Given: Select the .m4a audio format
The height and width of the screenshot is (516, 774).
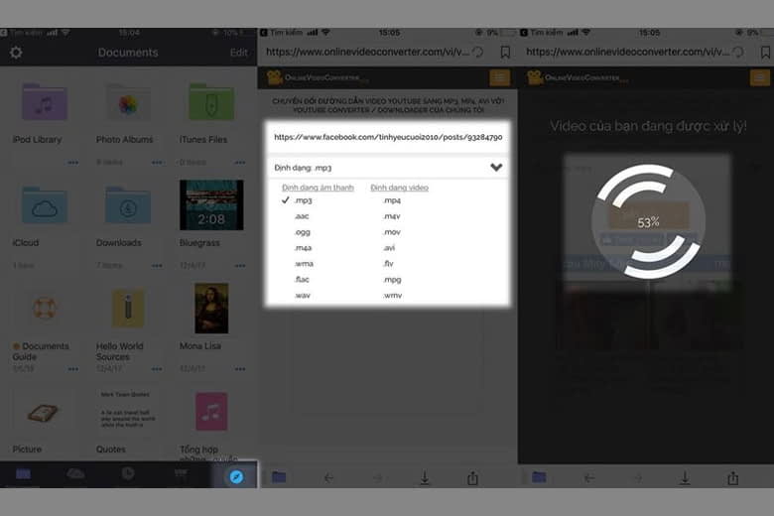Looking at the screenshot, I should click(303, 248).
